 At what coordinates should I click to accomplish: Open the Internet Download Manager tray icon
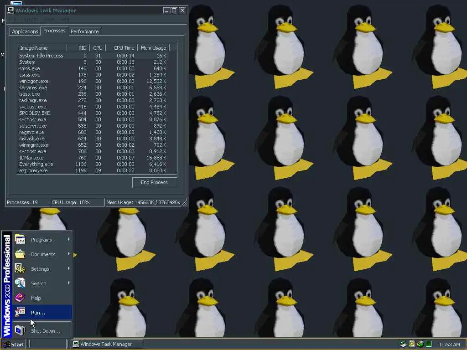coord(420,344)
